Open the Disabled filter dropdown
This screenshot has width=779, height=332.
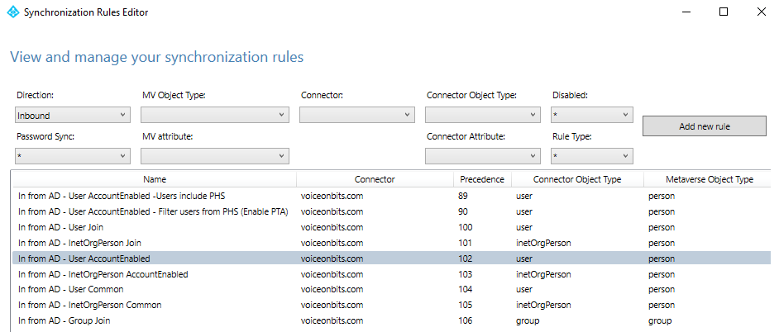pyautogui.click(x=591, y=116)
